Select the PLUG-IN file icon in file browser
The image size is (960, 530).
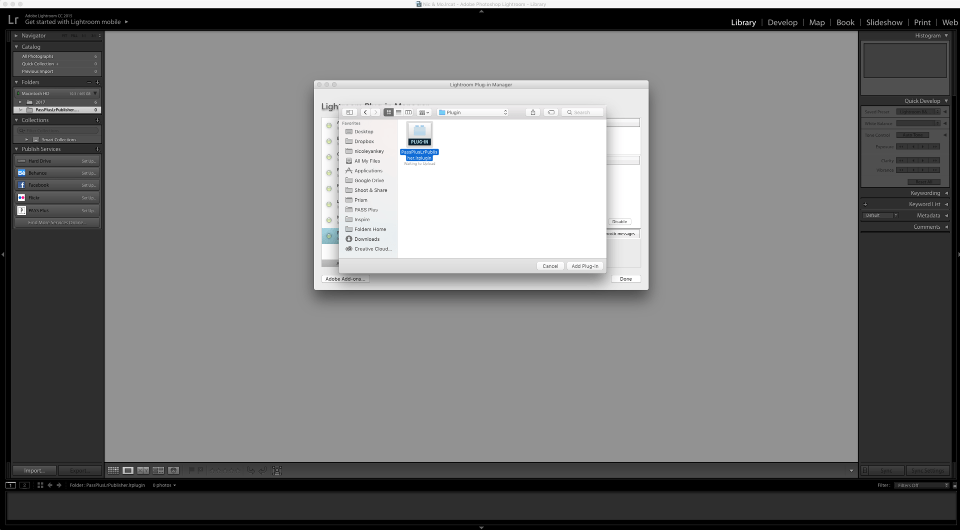419,134
